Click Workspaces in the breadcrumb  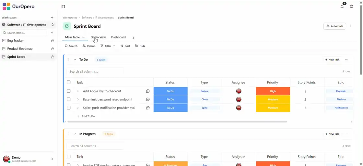[x=70, y=17]
